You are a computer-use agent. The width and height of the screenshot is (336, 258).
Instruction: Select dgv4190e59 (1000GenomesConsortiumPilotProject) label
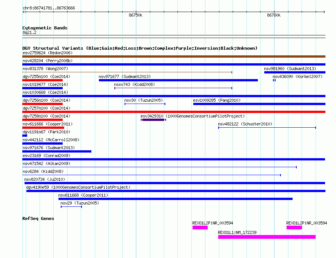pos(78,187)
